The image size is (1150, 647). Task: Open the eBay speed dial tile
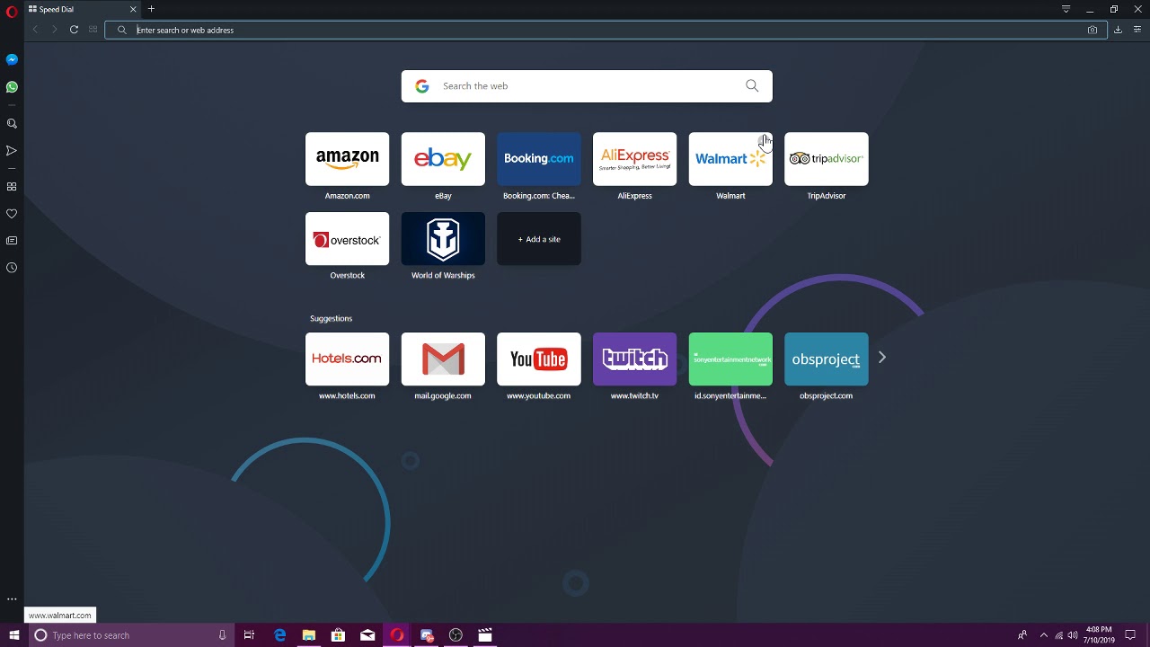point(443,159)
